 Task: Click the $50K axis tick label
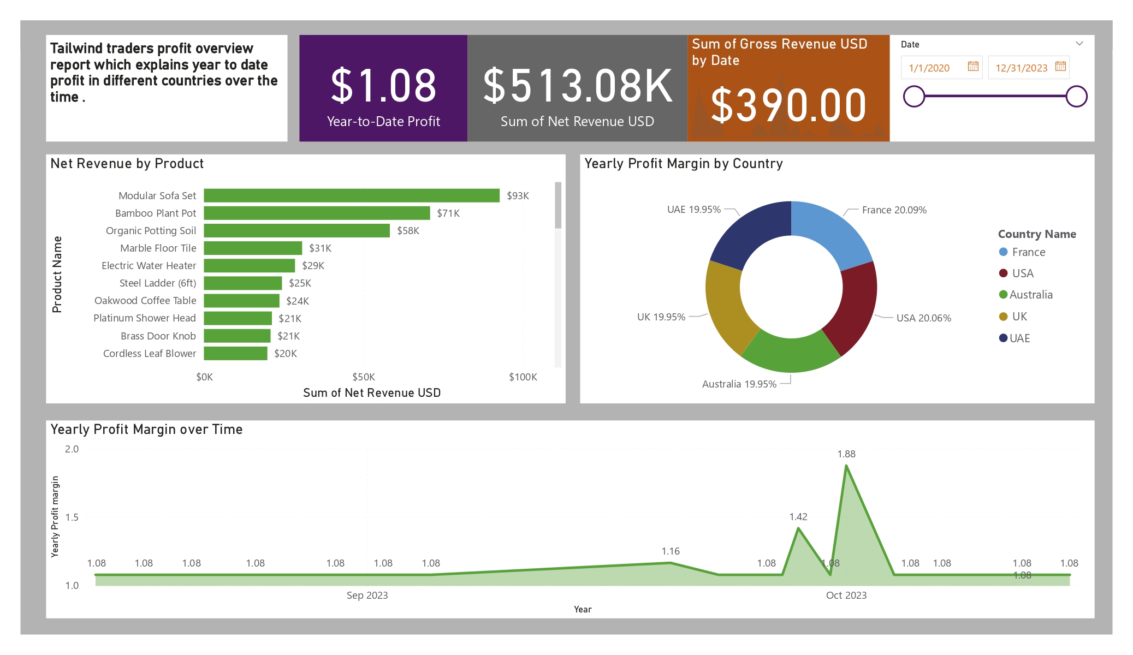tap(364, 377)
